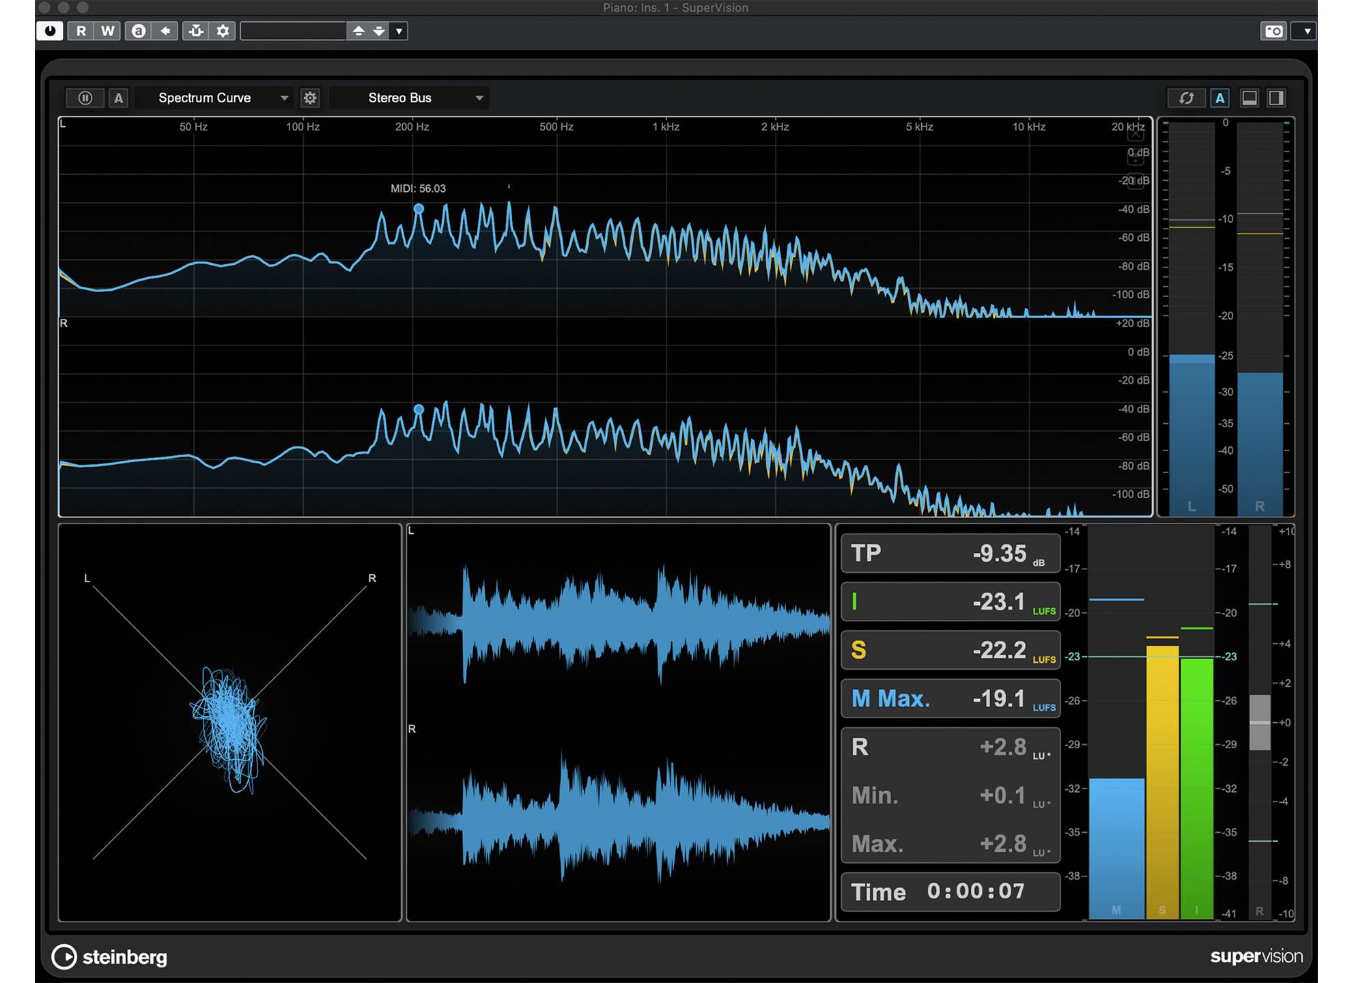The image size is (1352, 983).
Task: Click the preset name field
Action: pyautogui.click(x=293, y=31)
